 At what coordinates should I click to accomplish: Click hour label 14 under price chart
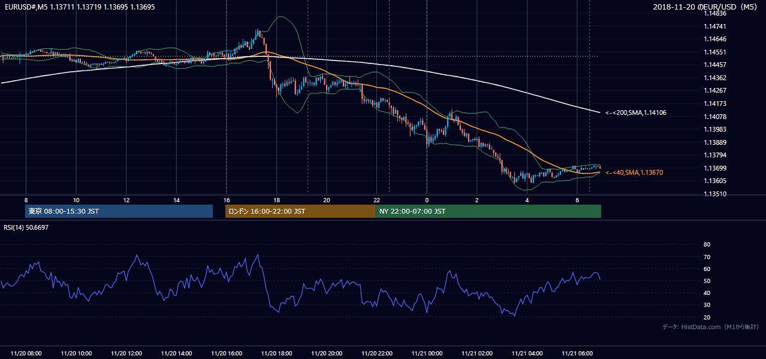(176, 200)
